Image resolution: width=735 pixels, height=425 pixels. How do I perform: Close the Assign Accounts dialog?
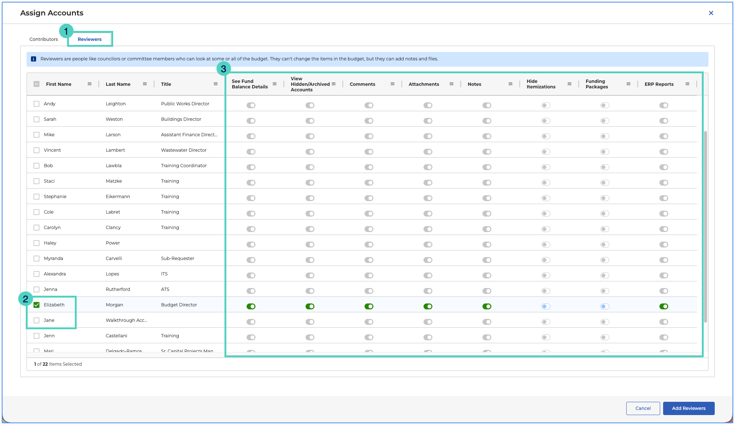coord(711,13)
